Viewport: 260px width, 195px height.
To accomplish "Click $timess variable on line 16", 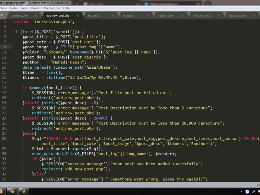I will [31, 77].
